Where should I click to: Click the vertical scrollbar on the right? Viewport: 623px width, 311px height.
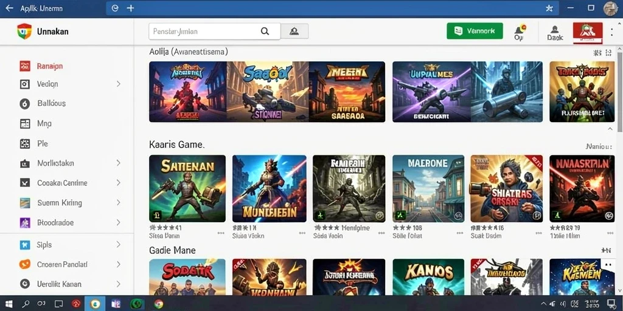(x=619, y=91)
